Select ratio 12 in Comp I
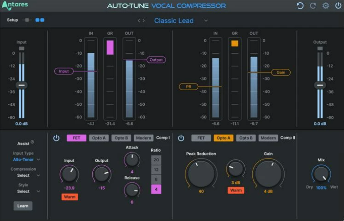The width and height of the screenshot is (344, 221). click(x=156, y=170)
